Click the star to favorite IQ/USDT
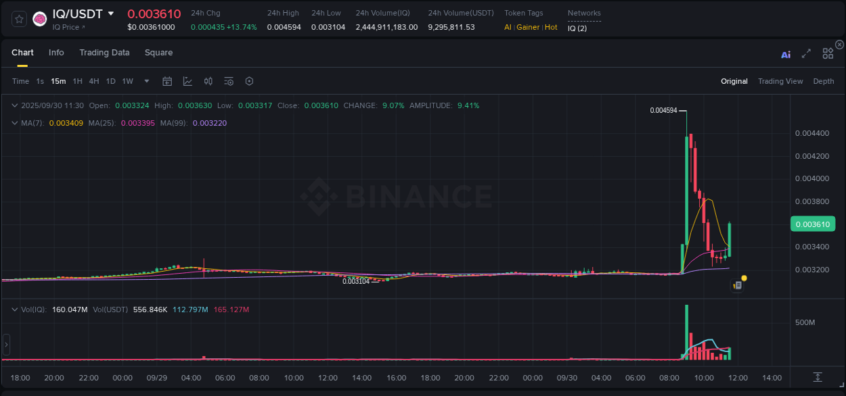The image size is (846, 396). coord(18,19)
